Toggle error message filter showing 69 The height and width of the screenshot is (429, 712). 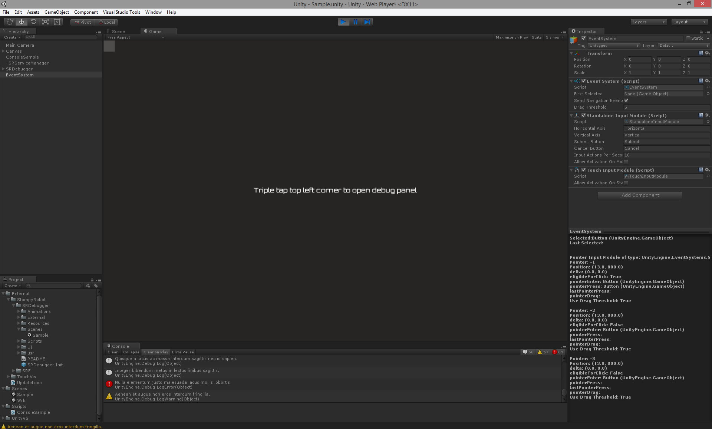coord(558,352)
